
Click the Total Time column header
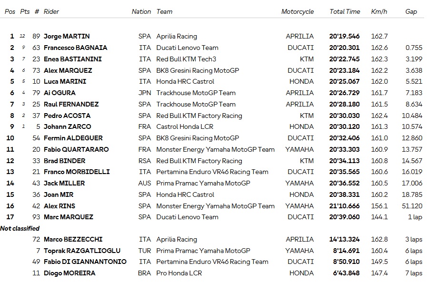345,11
